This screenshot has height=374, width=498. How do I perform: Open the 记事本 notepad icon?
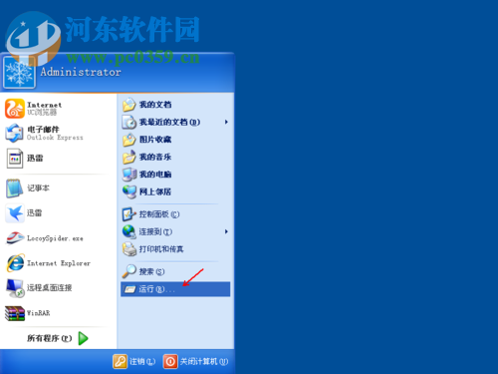coord(14,188)
